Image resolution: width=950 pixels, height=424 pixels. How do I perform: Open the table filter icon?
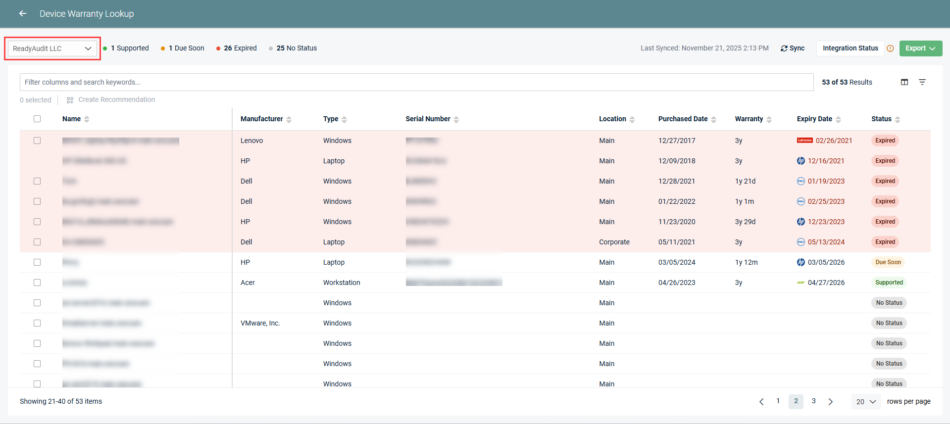point(922,82)
